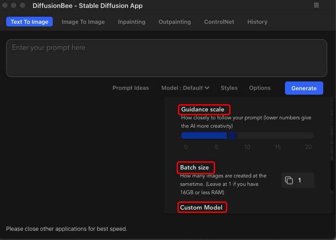This screenshot has height=240, width=336.
Task: Click the batch size copies icon
Action: 289,180
